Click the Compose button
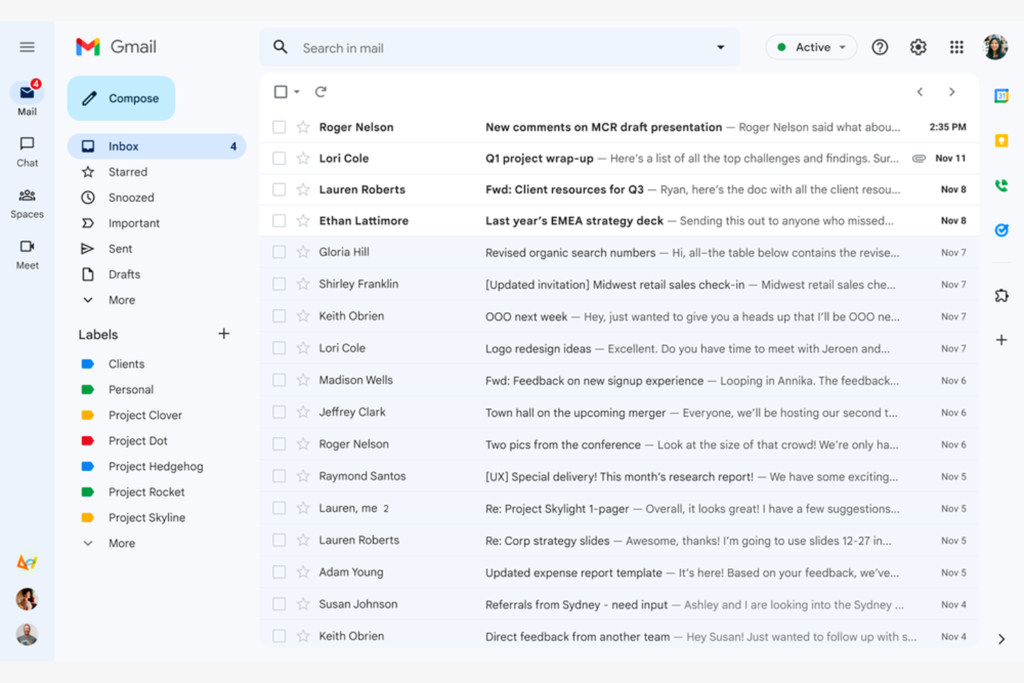Viewport: 1024px width, 683px height. point(121,98)
